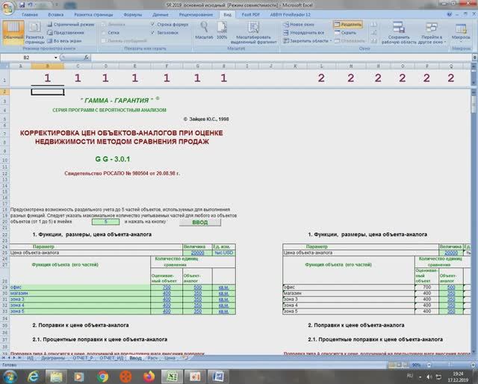Open the Главная ribbon tab
This screenshot has width=478, height=384.
click(30, 14)
